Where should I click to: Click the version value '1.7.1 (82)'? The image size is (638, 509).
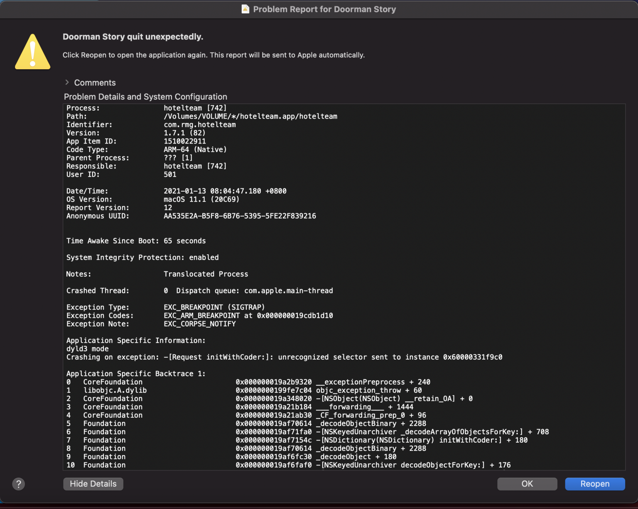point(184,133)
